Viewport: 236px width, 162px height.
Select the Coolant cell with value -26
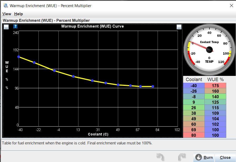click(194, 91)
